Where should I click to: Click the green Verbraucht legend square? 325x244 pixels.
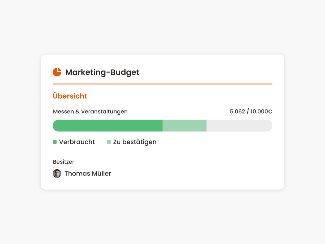[x=55, y=142]
